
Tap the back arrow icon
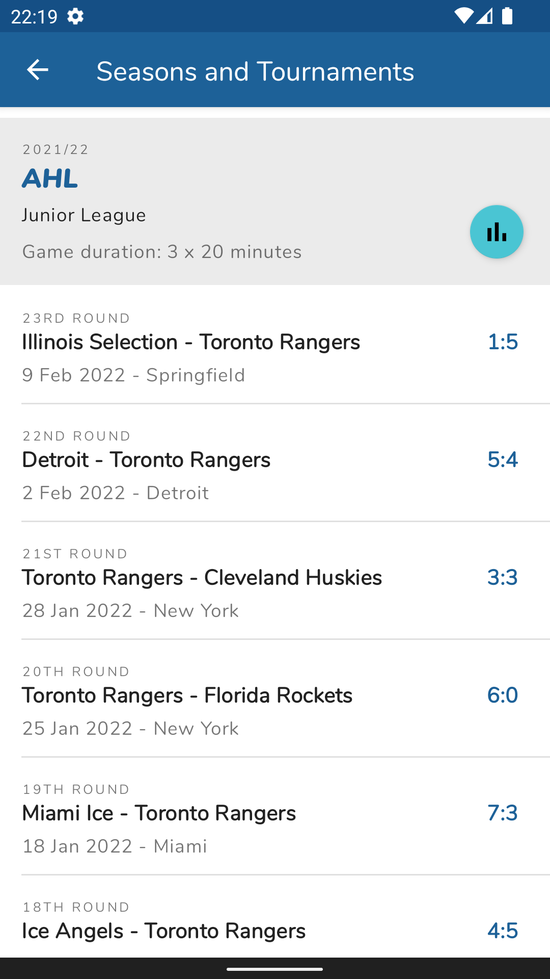coord(38,70)
